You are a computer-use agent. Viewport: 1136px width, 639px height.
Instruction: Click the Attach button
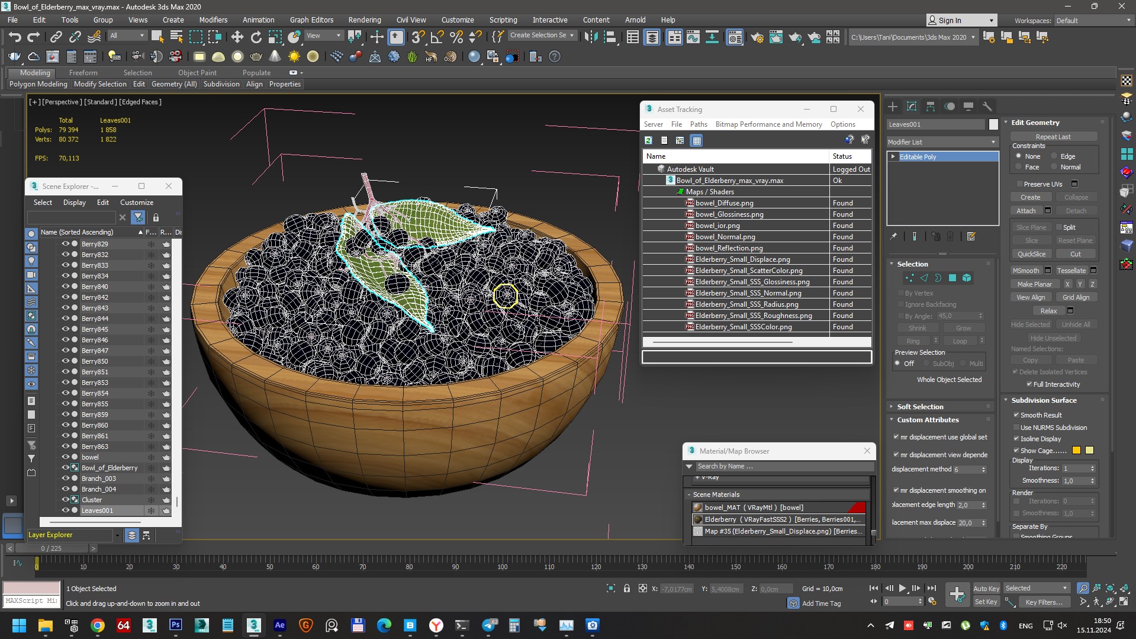click(x=1026, y=211)
